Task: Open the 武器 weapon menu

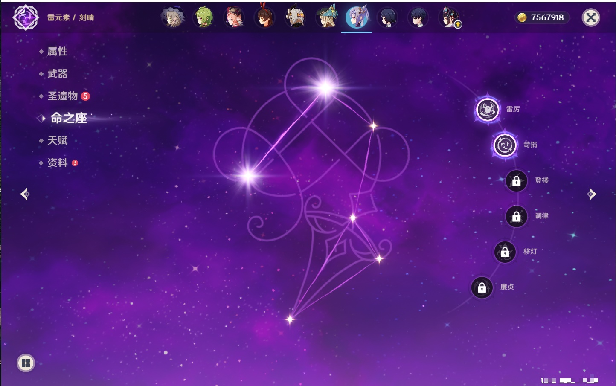Action: point(57,74)
